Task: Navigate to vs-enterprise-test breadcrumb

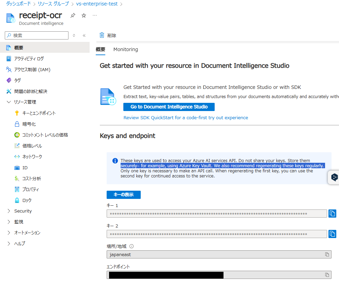Action: point(97,4)
